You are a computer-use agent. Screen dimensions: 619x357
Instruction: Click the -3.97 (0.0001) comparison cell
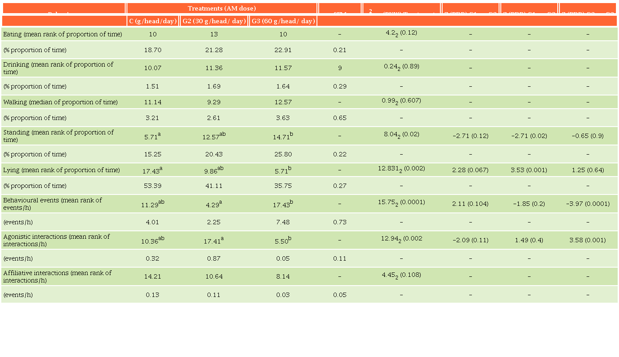tap(587, 204)
